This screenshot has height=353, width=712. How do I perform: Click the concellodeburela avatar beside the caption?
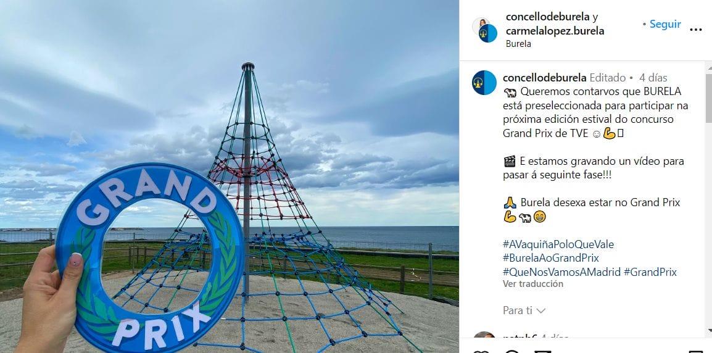(484, 83)
